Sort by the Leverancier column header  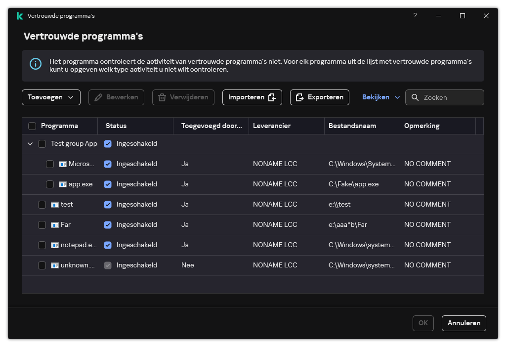coord(272,126)
